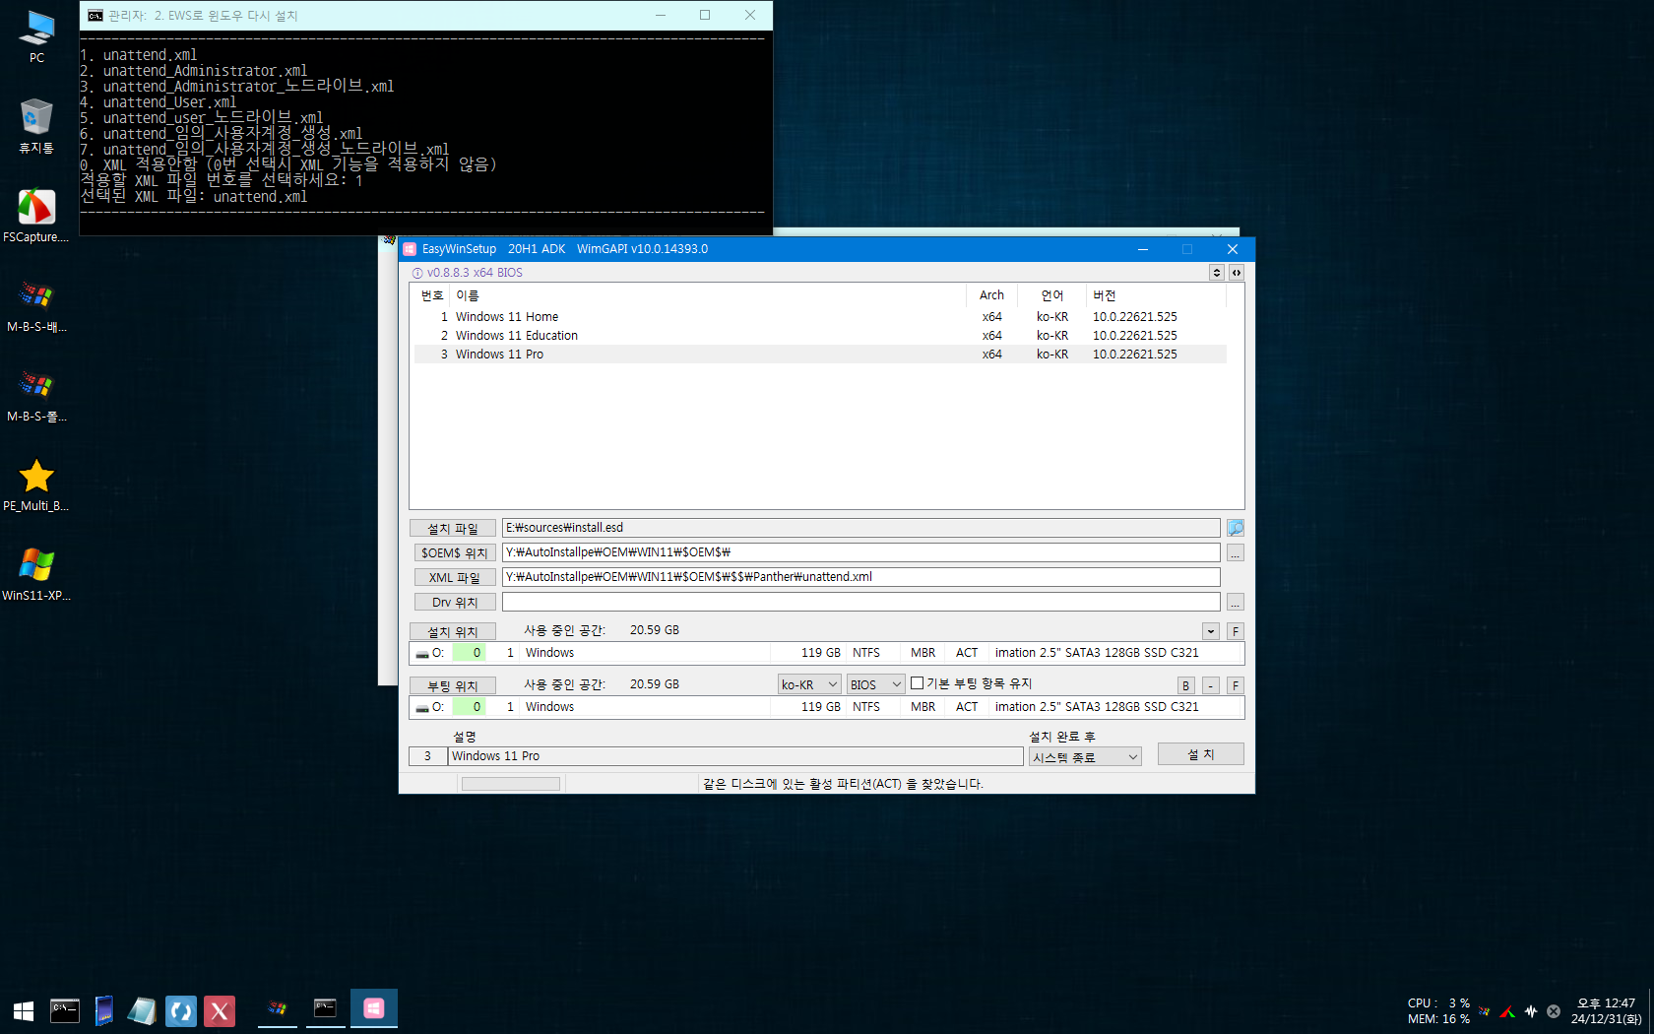
Task: Click the $OEM$ path input field
Action: (861, 552)
